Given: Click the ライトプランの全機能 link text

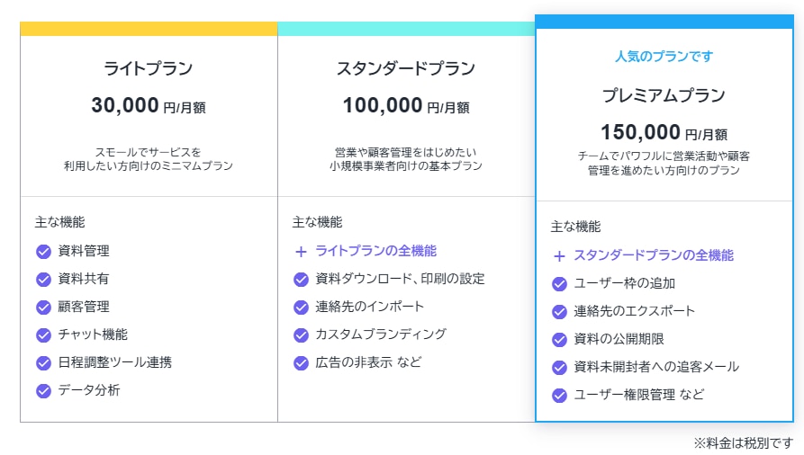Looking at the screenshot, I should (x=375, y=251).
